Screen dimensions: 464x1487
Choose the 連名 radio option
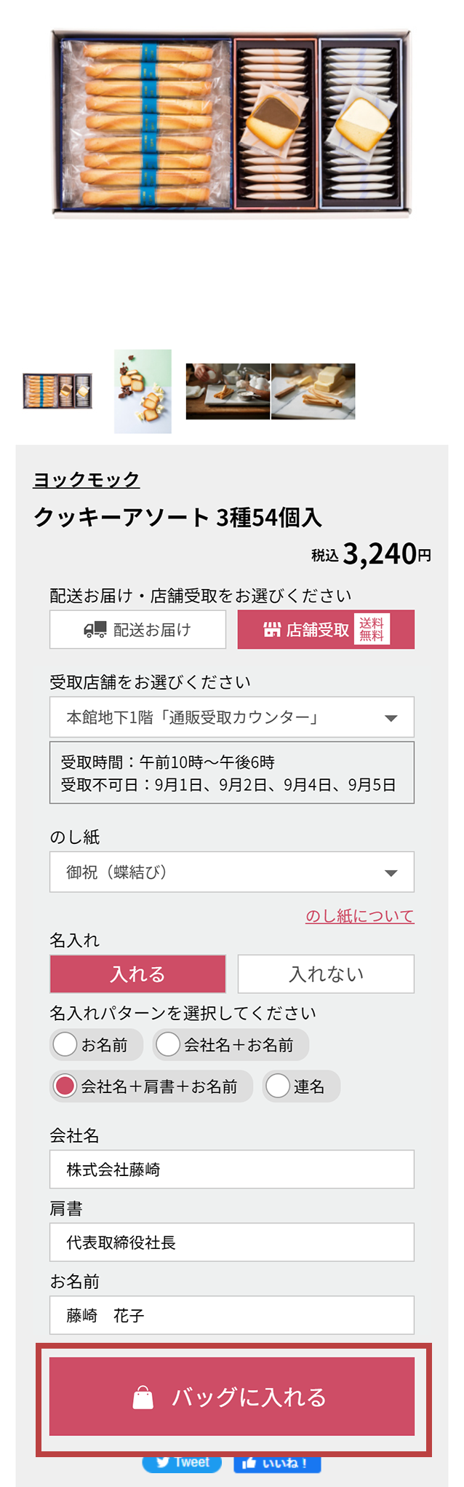click(278, 1086)
